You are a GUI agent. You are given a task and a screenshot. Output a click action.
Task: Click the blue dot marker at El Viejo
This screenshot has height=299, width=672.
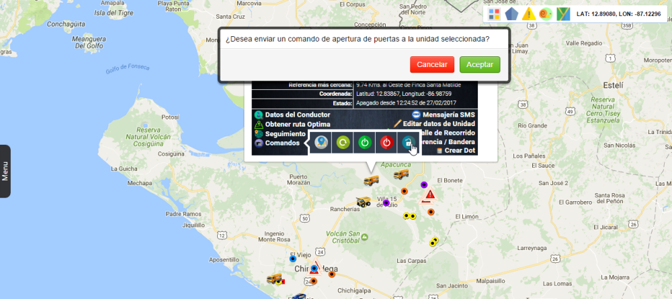point(293,259)
